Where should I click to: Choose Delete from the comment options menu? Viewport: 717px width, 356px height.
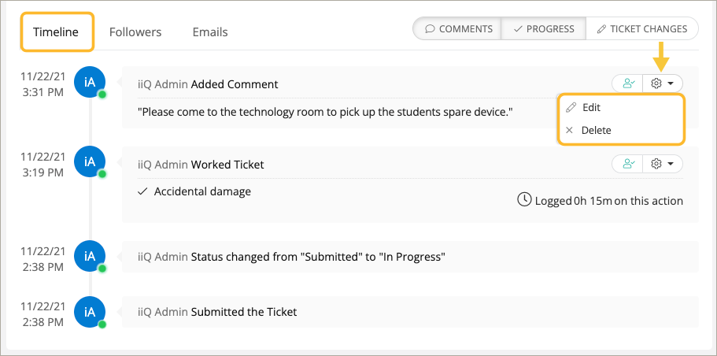coord(596,130)
